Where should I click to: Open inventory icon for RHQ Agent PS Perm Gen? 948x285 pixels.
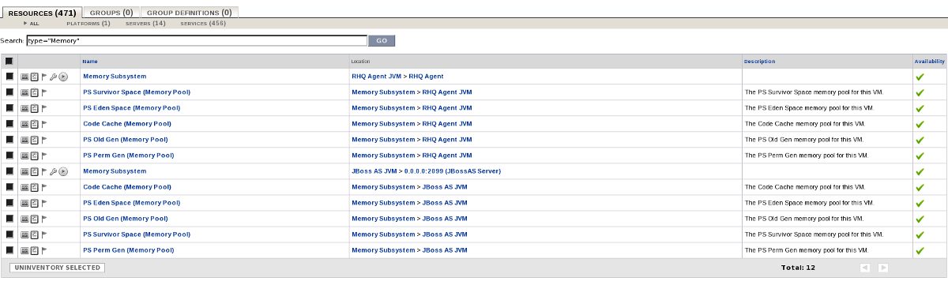click(x=34, y=156)
